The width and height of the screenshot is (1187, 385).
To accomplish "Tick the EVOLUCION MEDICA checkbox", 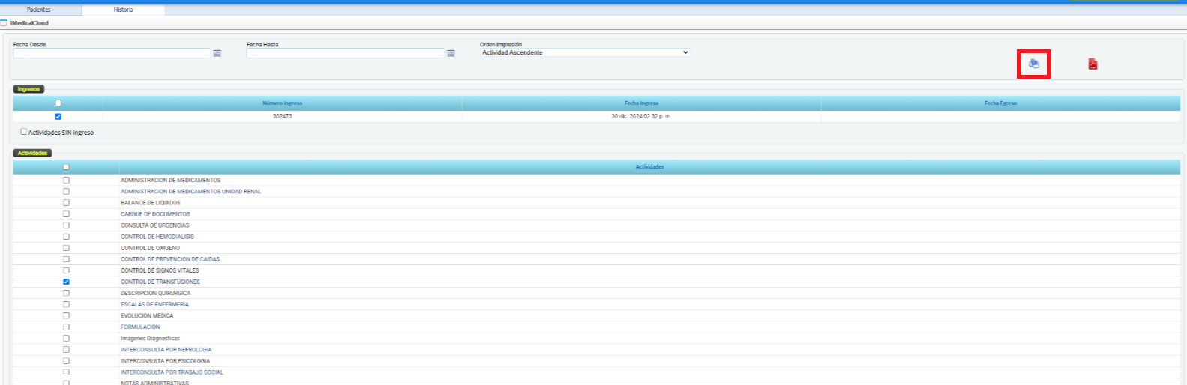I will coord(66,315).
